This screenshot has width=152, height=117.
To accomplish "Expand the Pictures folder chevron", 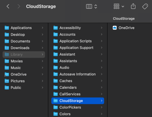I will [x=42, y=81].
